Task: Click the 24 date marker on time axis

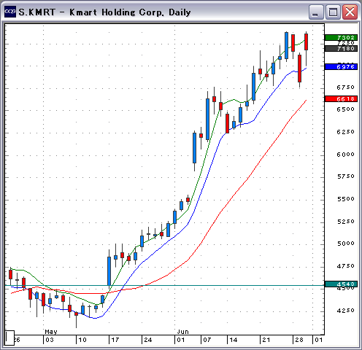Action: tap(147, 340)
